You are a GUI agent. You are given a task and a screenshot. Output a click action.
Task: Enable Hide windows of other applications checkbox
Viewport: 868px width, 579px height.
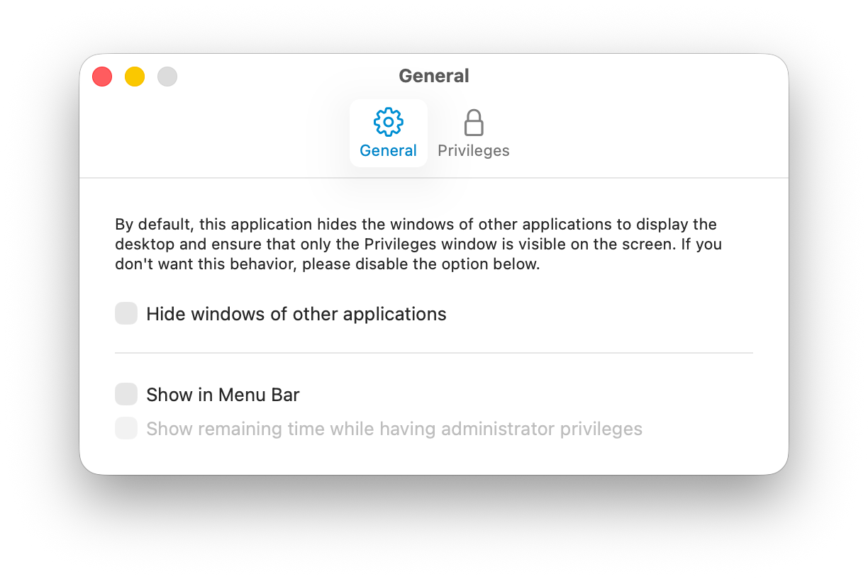tap(126, 313)
